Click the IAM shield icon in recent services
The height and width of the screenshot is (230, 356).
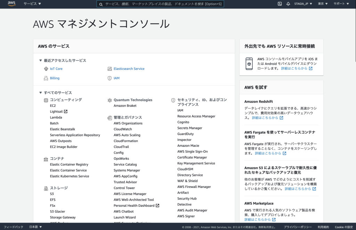[x=110, y=78]
